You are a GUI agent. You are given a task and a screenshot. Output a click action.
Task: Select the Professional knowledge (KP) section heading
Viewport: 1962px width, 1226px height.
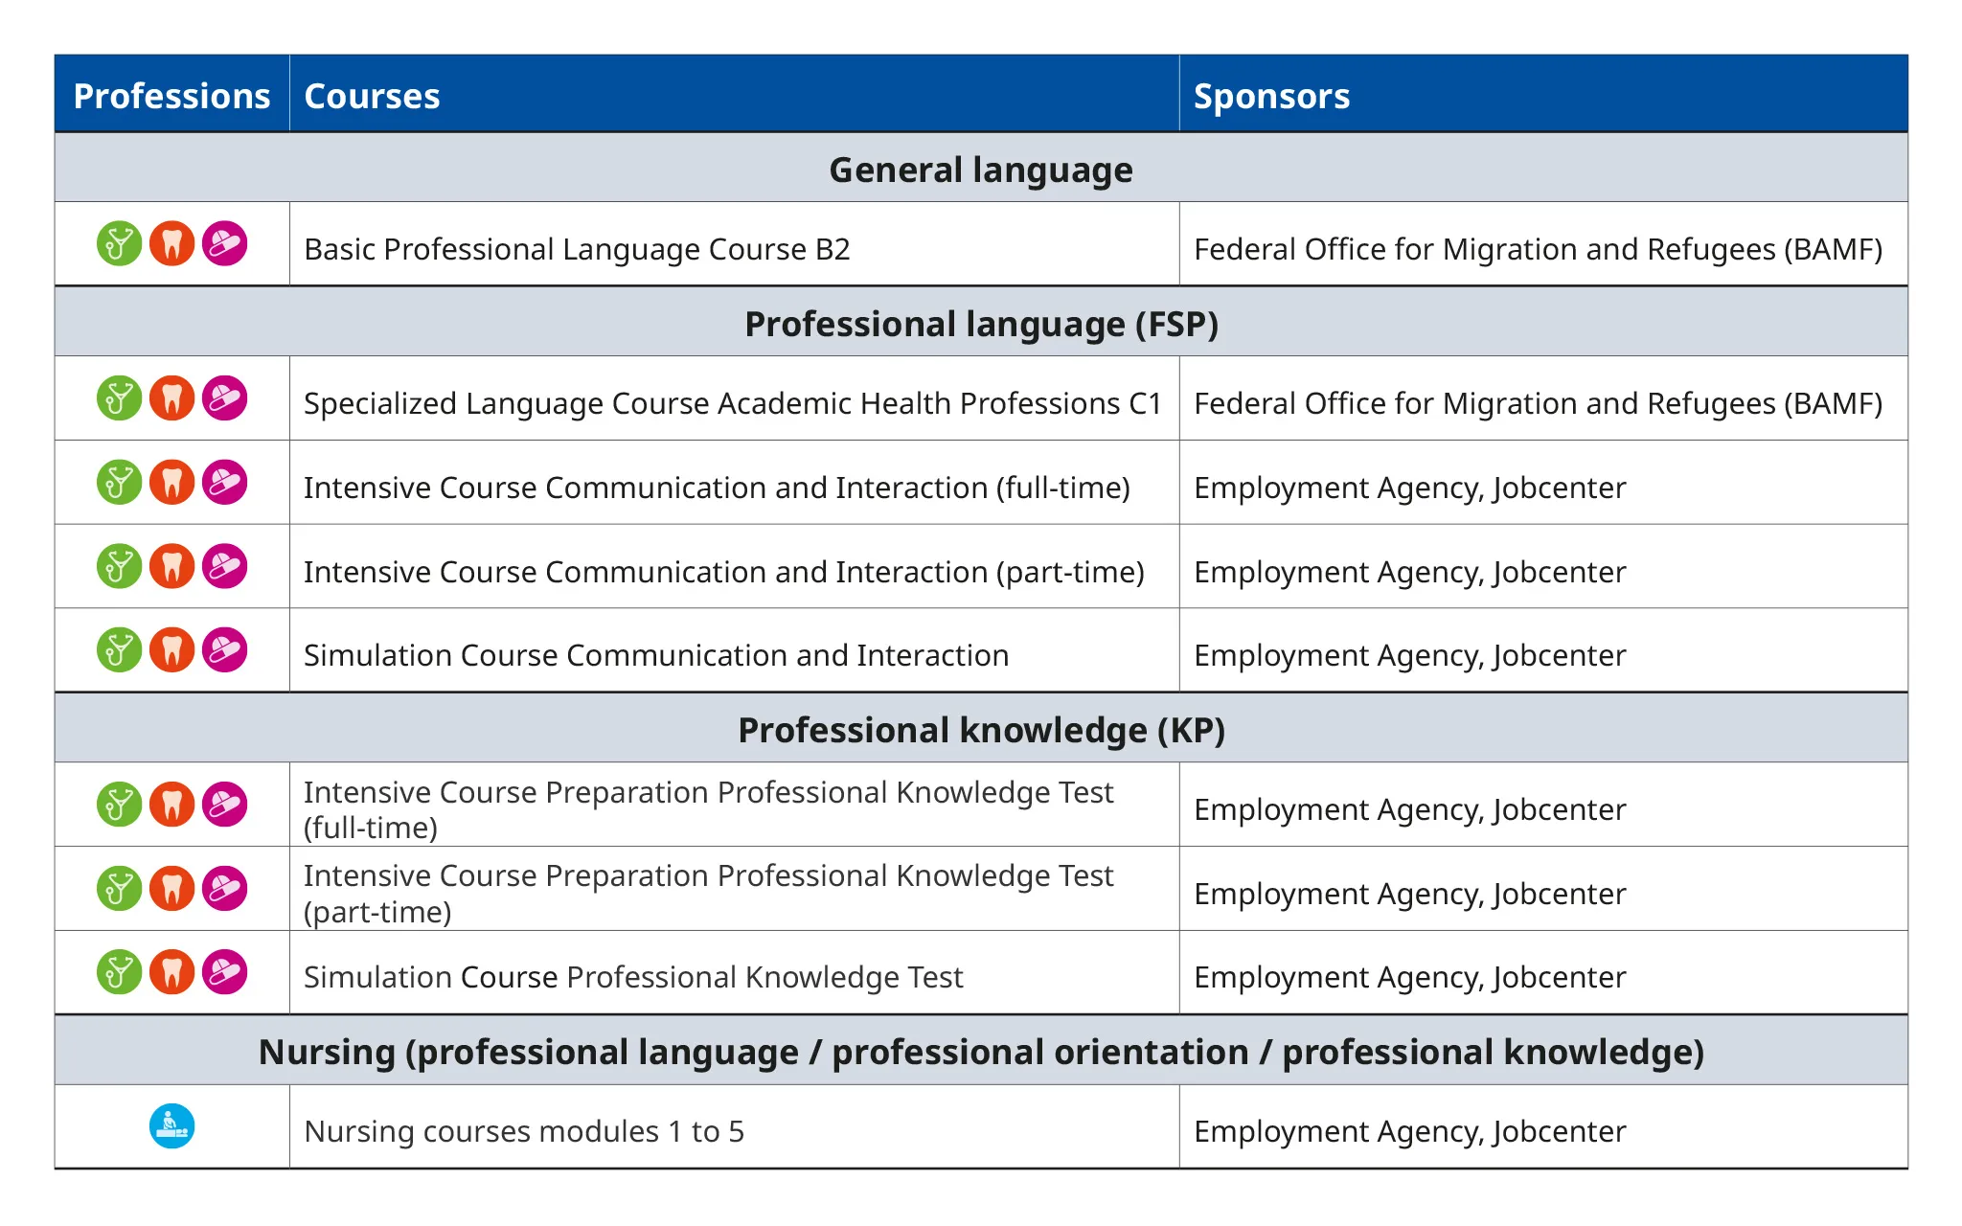[981, 730]
